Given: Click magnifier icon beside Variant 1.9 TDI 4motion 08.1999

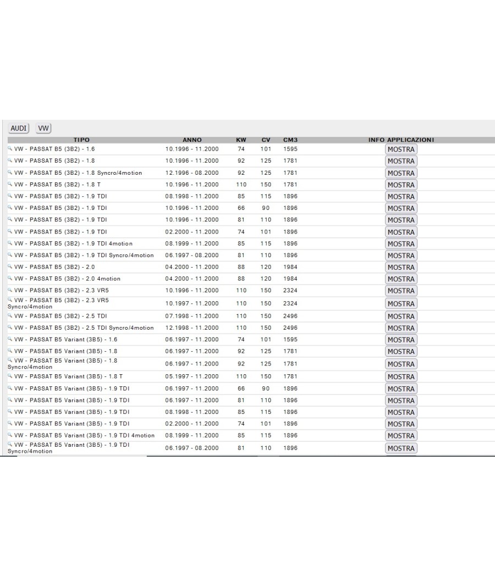Looking at the screenshot, I should [10, 435].
